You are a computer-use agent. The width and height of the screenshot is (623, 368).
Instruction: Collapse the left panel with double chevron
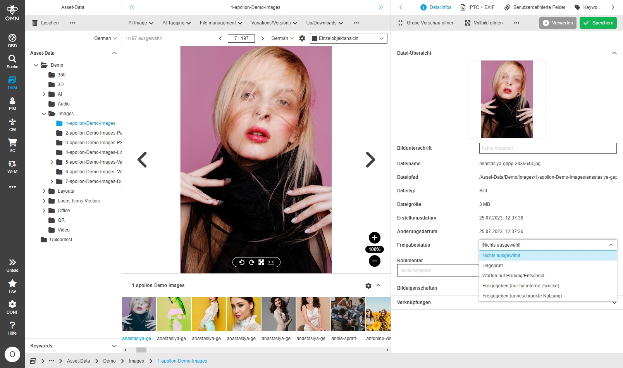click(x=132, y=7)
